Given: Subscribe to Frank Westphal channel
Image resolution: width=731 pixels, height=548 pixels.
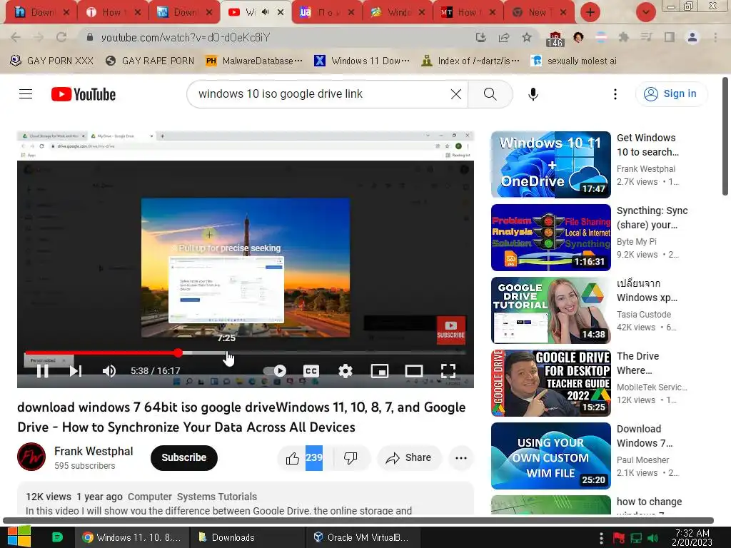Looking at the screenshot, I should pyautogui.click(x=184, y=457).
